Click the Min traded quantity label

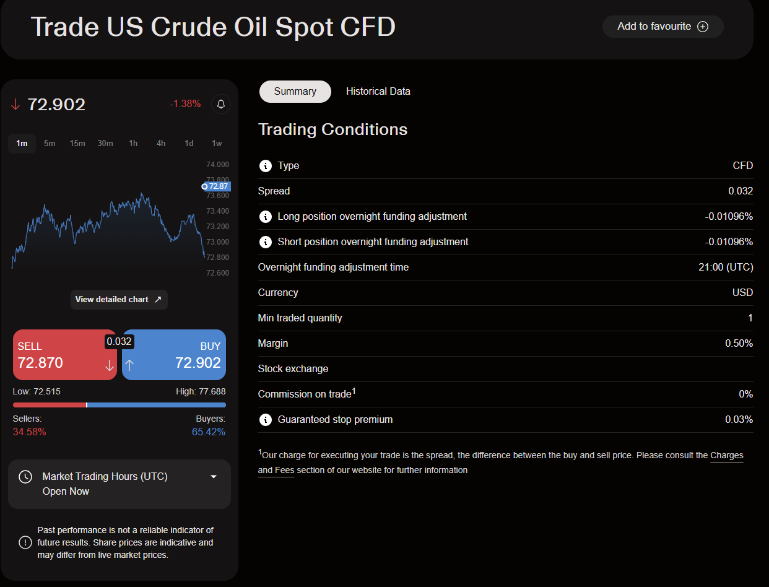300,318
